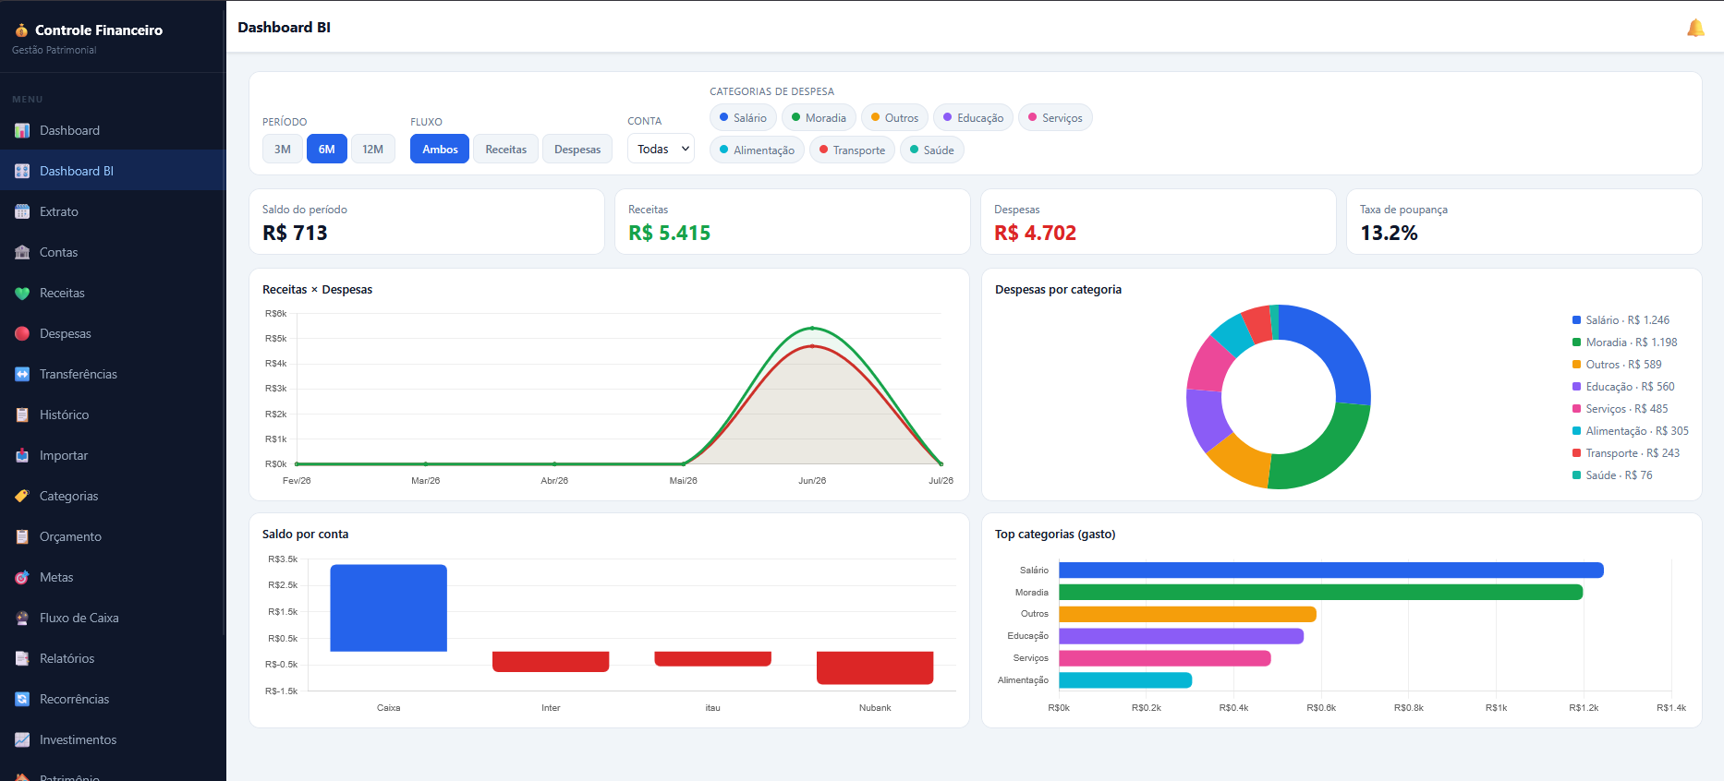Click the Despesas red circle icon
The image size is (1724, 781).
22,333
